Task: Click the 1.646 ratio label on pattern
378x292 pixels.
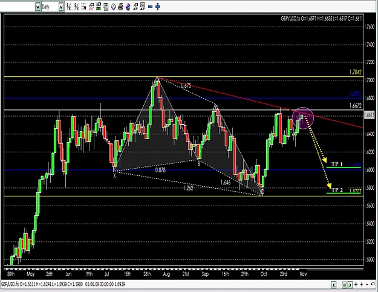Action: coord(226,183)
